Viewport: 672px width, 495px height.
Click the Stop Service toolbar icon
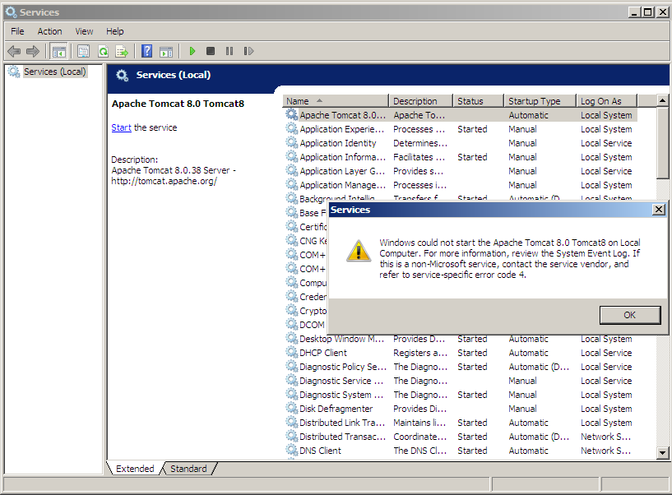click(x=210, y=52)
